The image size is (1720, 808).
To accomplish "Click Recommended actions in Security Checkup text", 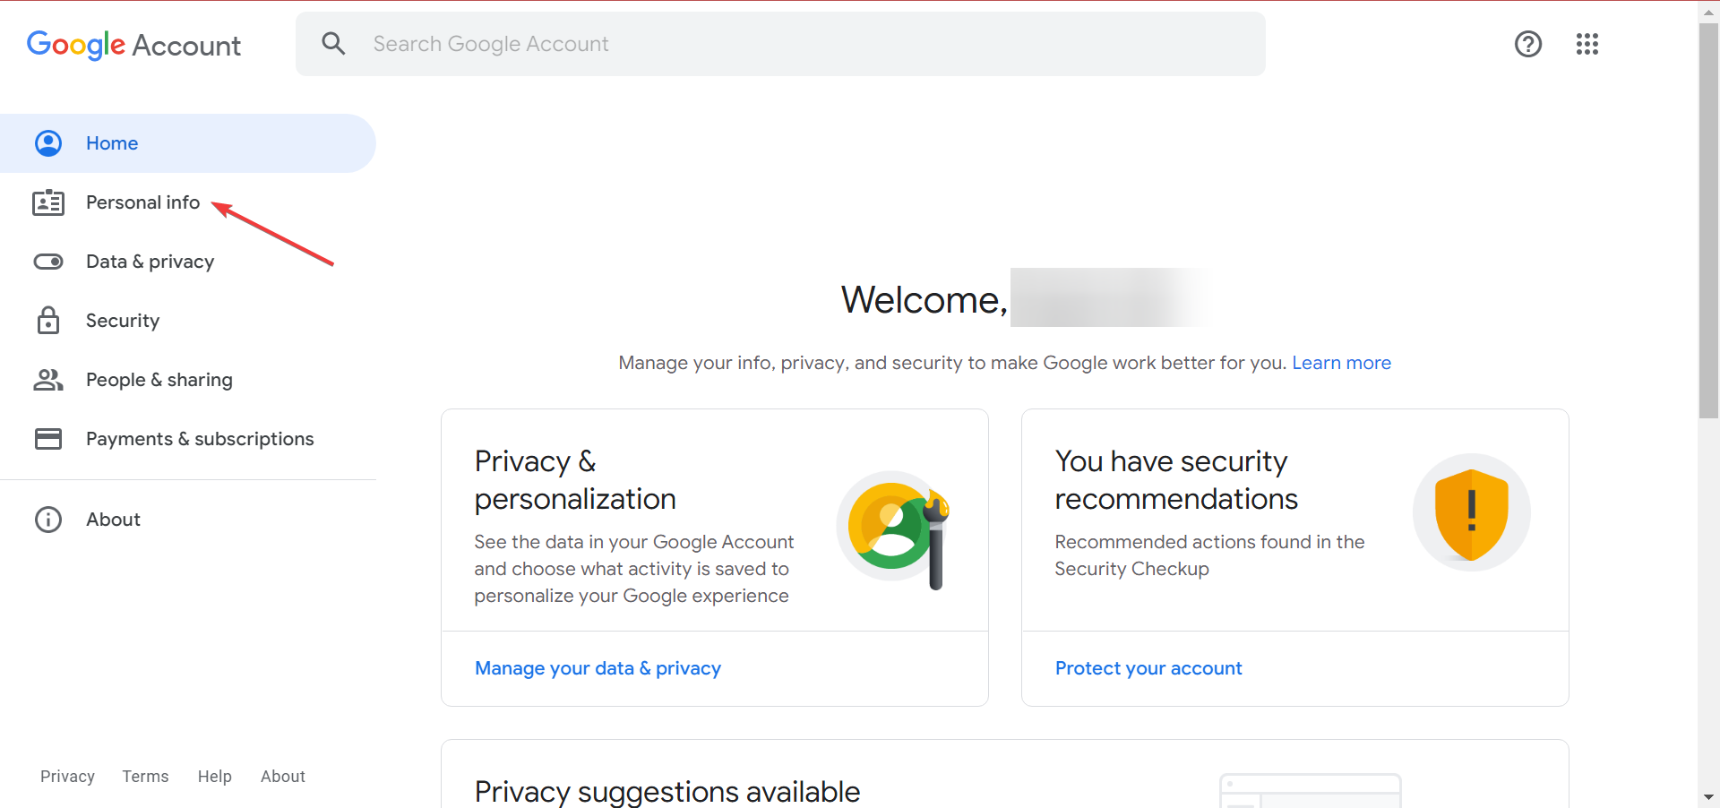I will (x=1209, y=555).
